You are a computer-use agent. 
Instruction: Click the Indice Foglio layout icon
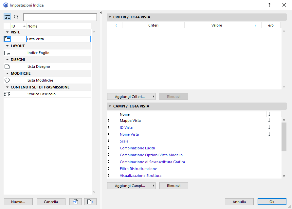click(7, 53)
